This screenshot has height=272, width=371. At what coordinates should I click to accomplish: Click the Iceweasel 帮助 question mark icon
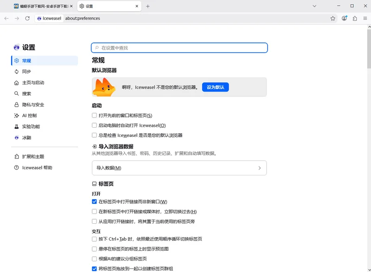pos(17,168)
